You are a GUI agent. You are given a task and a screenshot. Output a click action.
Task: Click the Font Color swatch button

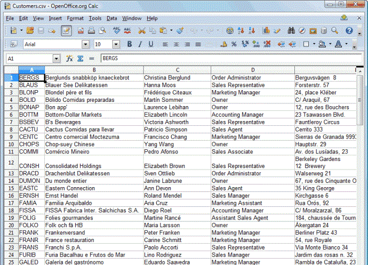point(339,44)
